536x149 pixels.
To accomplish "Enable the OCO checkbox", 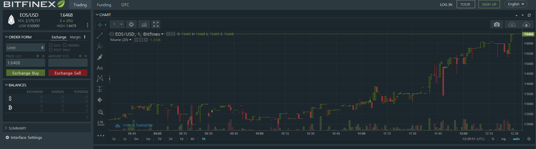I will click(x=51, y=45).
